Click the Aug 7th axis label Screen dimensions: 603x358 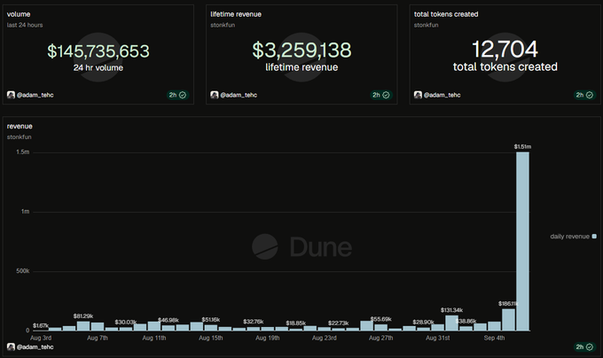pos(98,338)
